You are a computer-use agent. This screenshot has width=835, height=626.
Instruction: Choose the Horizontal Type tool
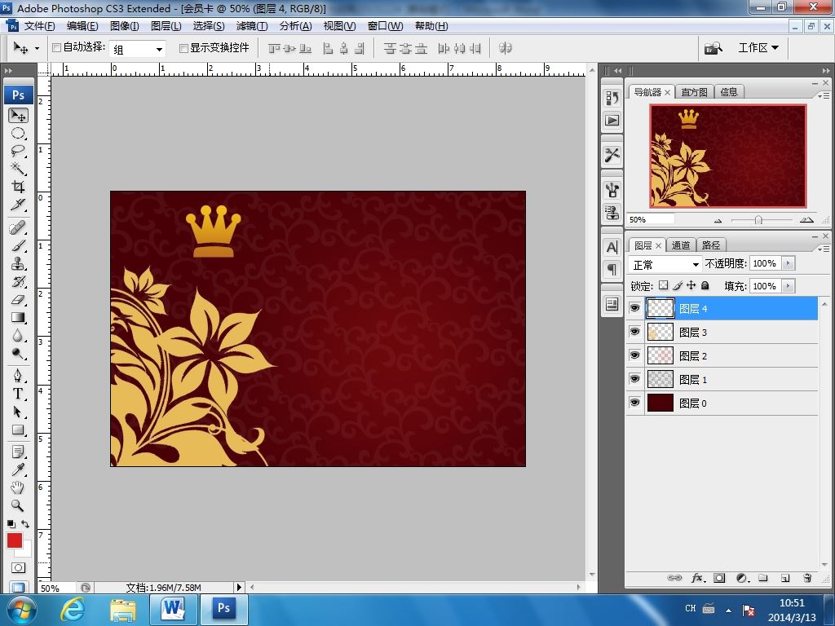(18, 394)
